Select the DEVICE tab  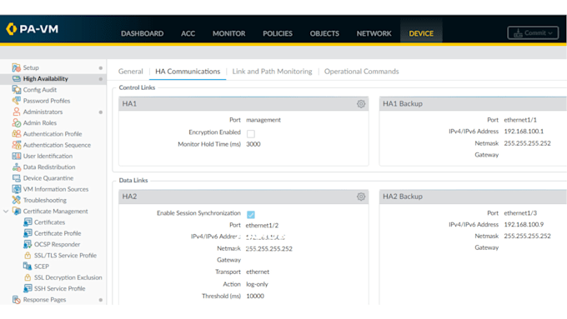pos(421,33)
